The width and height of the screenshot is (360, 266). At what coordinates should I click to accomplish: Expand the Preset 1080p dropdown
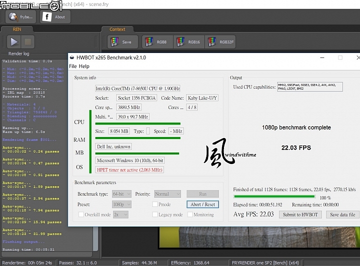coord(121,204)
